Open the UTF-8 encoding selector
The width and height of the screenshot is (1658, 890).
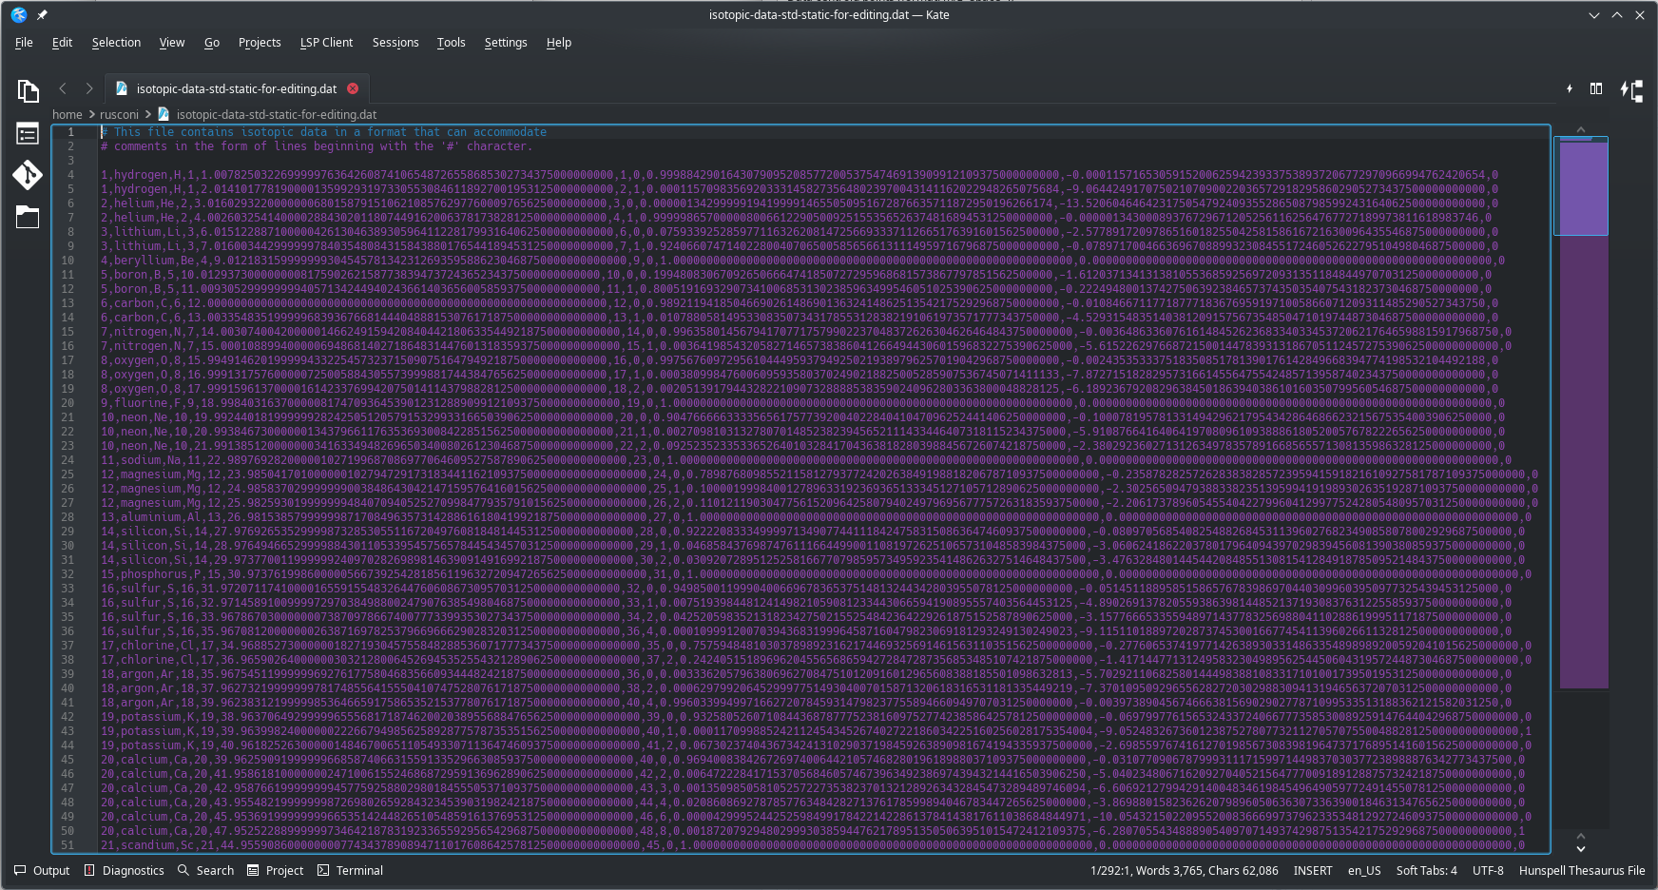(x=1488, y=870)
